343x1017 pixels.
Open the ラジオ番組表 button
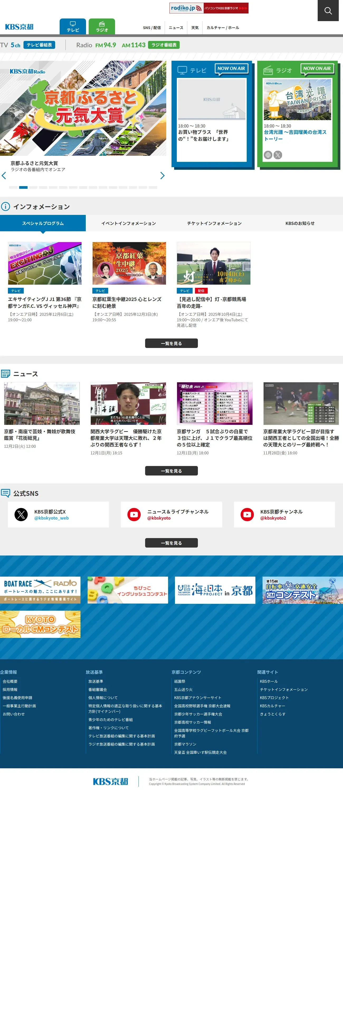tap(164, 45)
